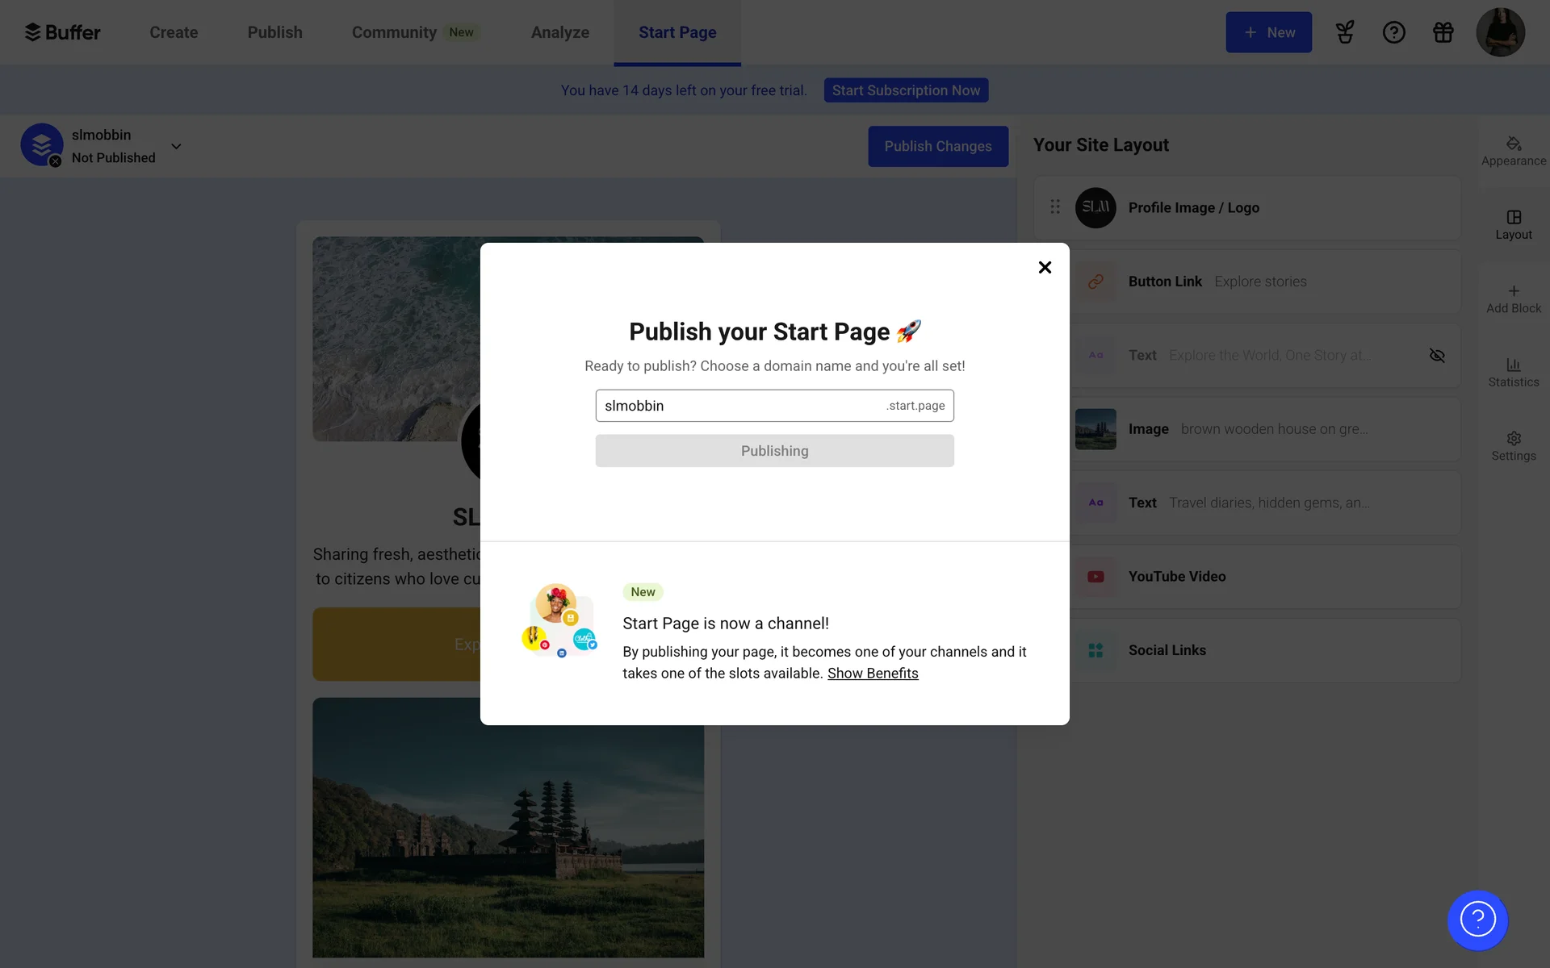Image resolution: width=1550 pixels, height=968 pixels.
Task: Click the Show Benefits link
Action: click(873, 674)
